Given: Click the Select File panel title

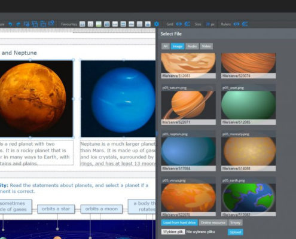Looking at the screenshot, I should pos(171,34).
